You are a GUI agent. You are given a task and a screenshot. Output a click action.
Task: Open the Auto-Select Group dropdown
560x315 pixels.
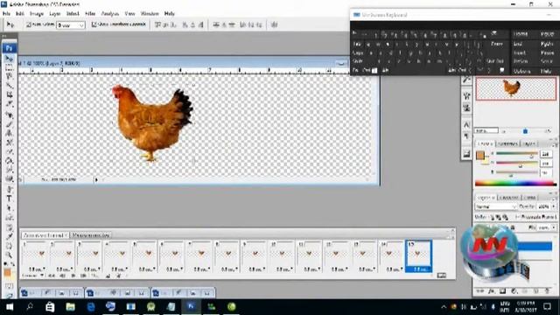(71, 25)
